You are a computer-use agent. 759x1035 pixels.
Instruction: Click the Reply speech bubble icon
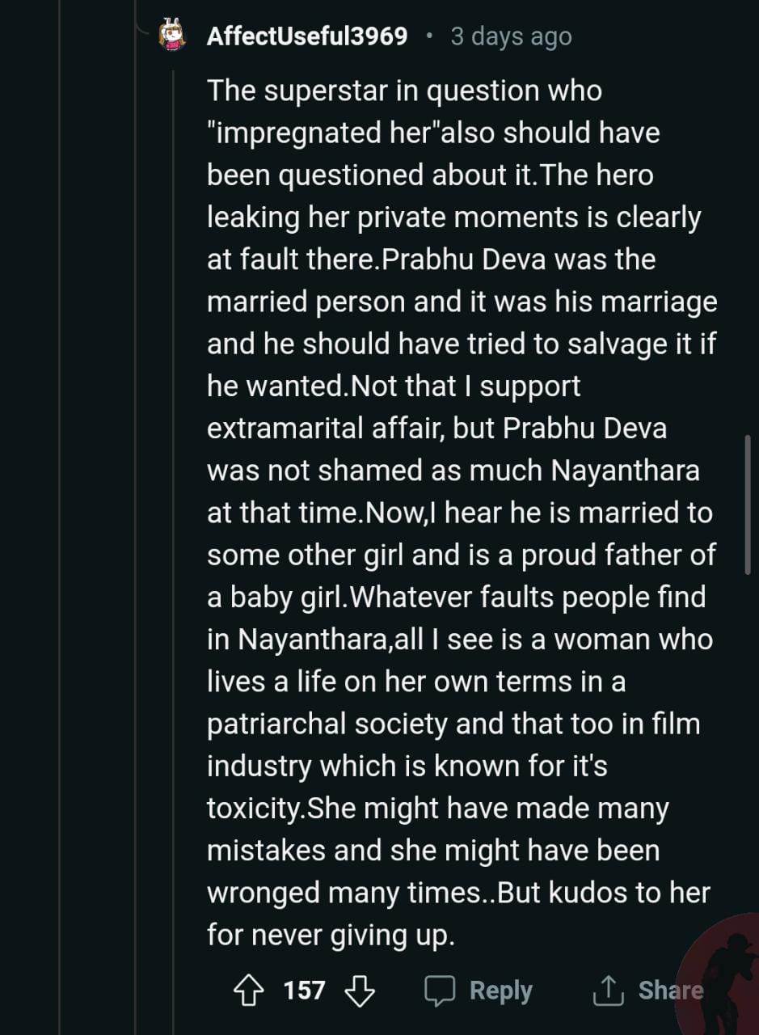[441, 991]
